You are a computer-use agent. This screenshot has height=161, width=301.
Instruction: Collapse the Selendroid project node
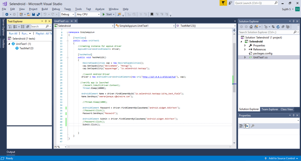click(x=241, y=42)
